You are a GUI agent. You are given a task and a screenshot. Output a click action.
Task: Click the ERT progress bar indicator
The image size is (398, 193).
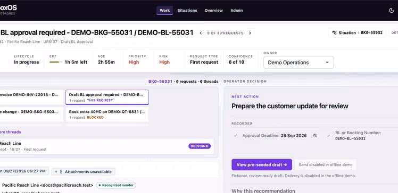56,62
